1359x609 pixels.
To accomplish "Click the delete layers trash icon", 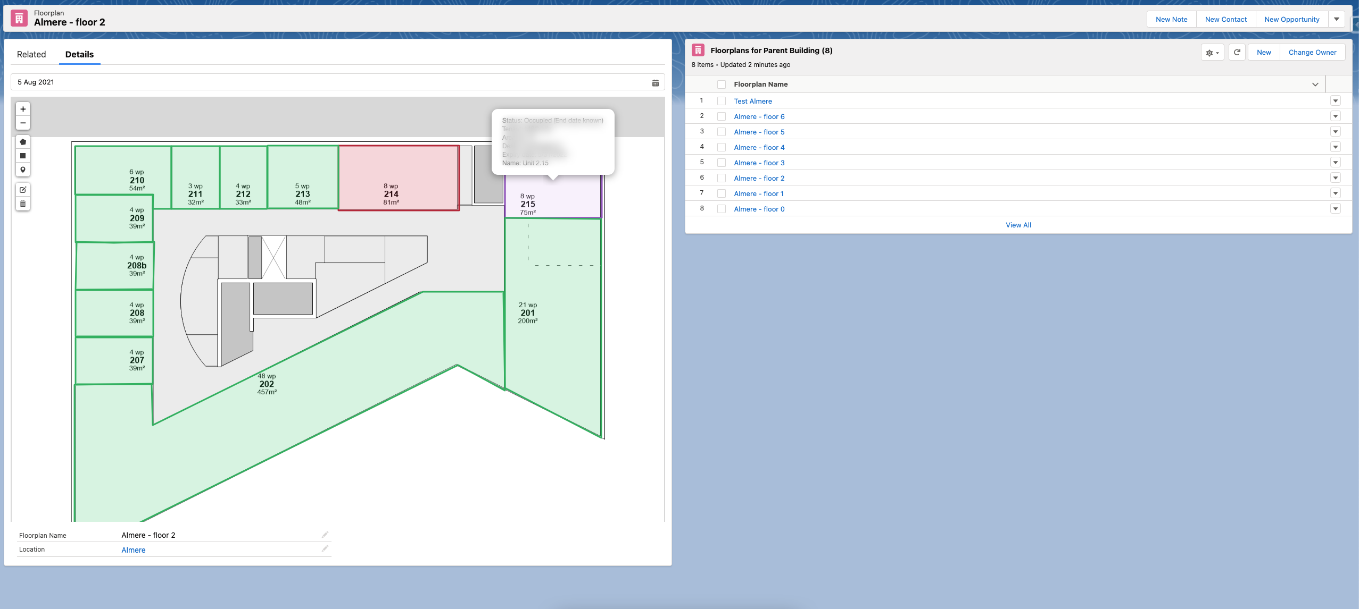I will (x=23, y=204).
